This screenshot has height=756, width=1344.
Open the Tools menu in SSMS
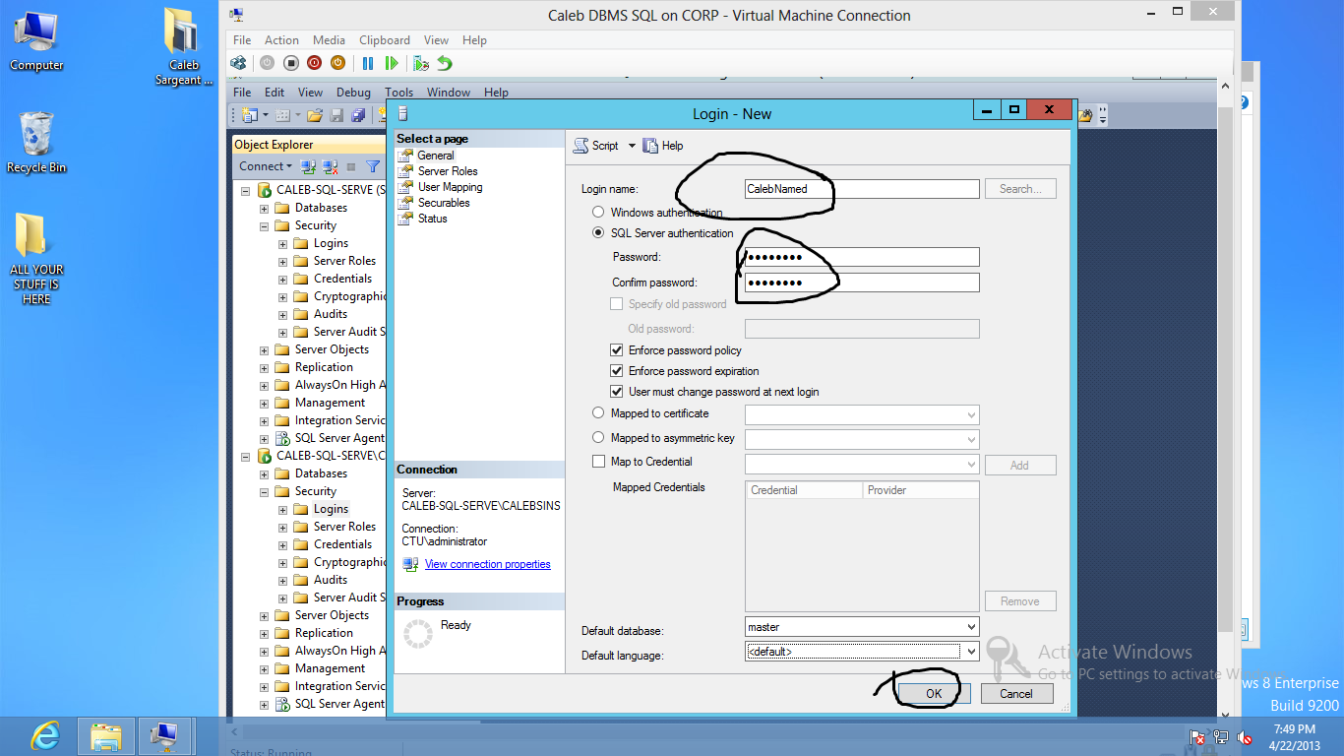[399, 93]
